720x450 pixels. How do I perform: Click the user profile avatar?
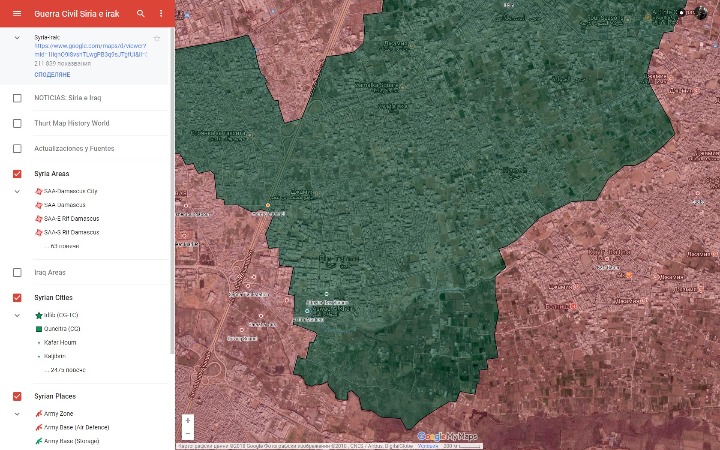coord(701,13)
